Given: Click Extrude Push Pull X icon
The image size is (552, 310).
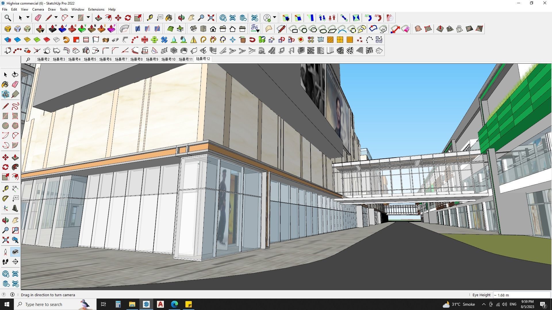Looking at the screenshot, I should click(101, 29).
